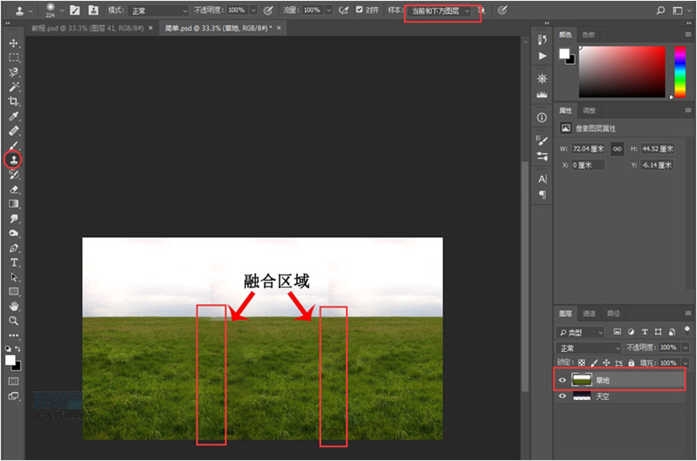The height and width of the screenshot is (461, 697).
Task: Pick a color in the red color field
Action: 622,71
